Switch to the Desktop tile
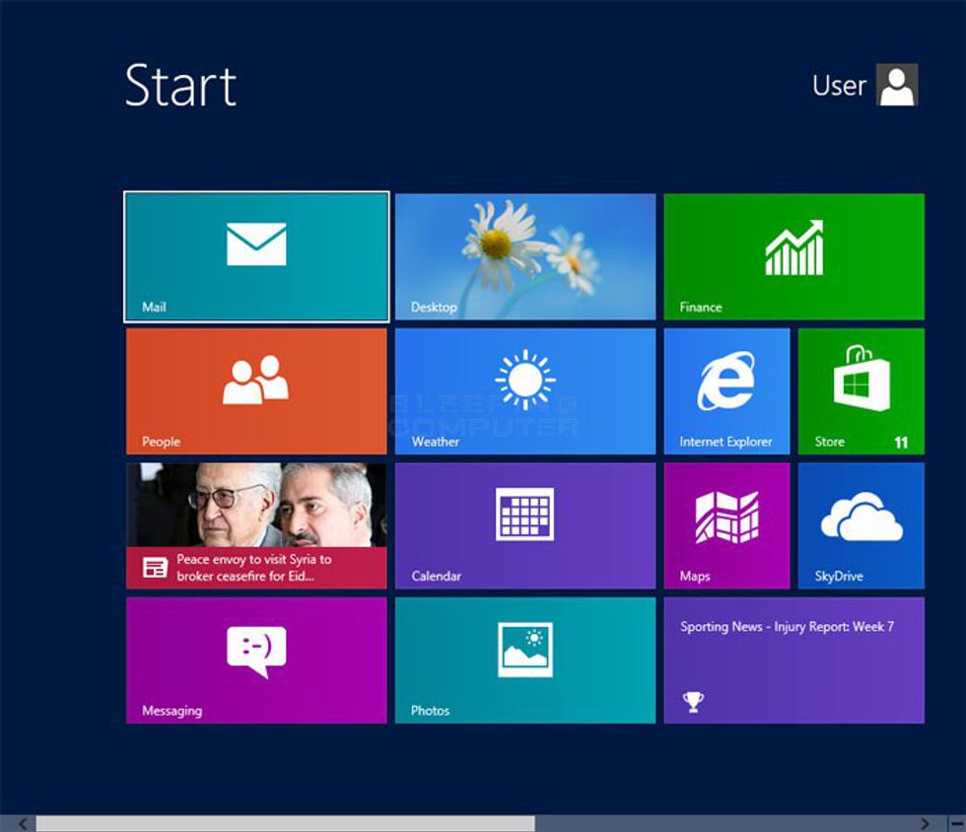The width and height of the screenshot is (966, 832). pyautogui.click(x=524, y=256)
